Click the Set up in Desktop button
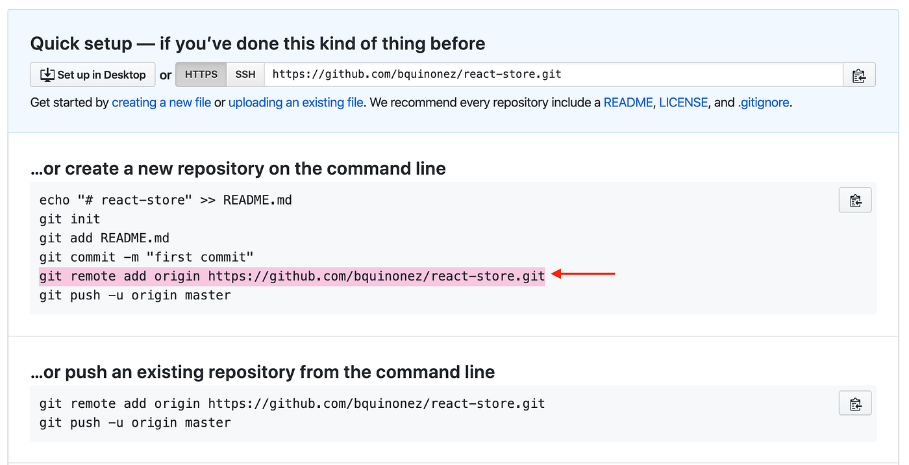This screenshot has height=465, width=909. [x=92, y=74]
